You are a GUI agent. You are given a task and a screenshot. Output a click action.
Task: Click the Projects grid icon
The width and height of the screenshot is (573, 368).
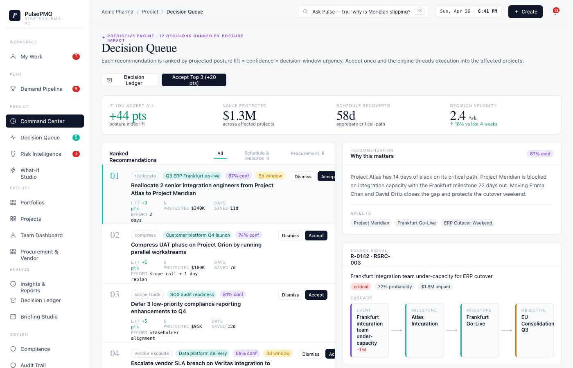point(13,219)
